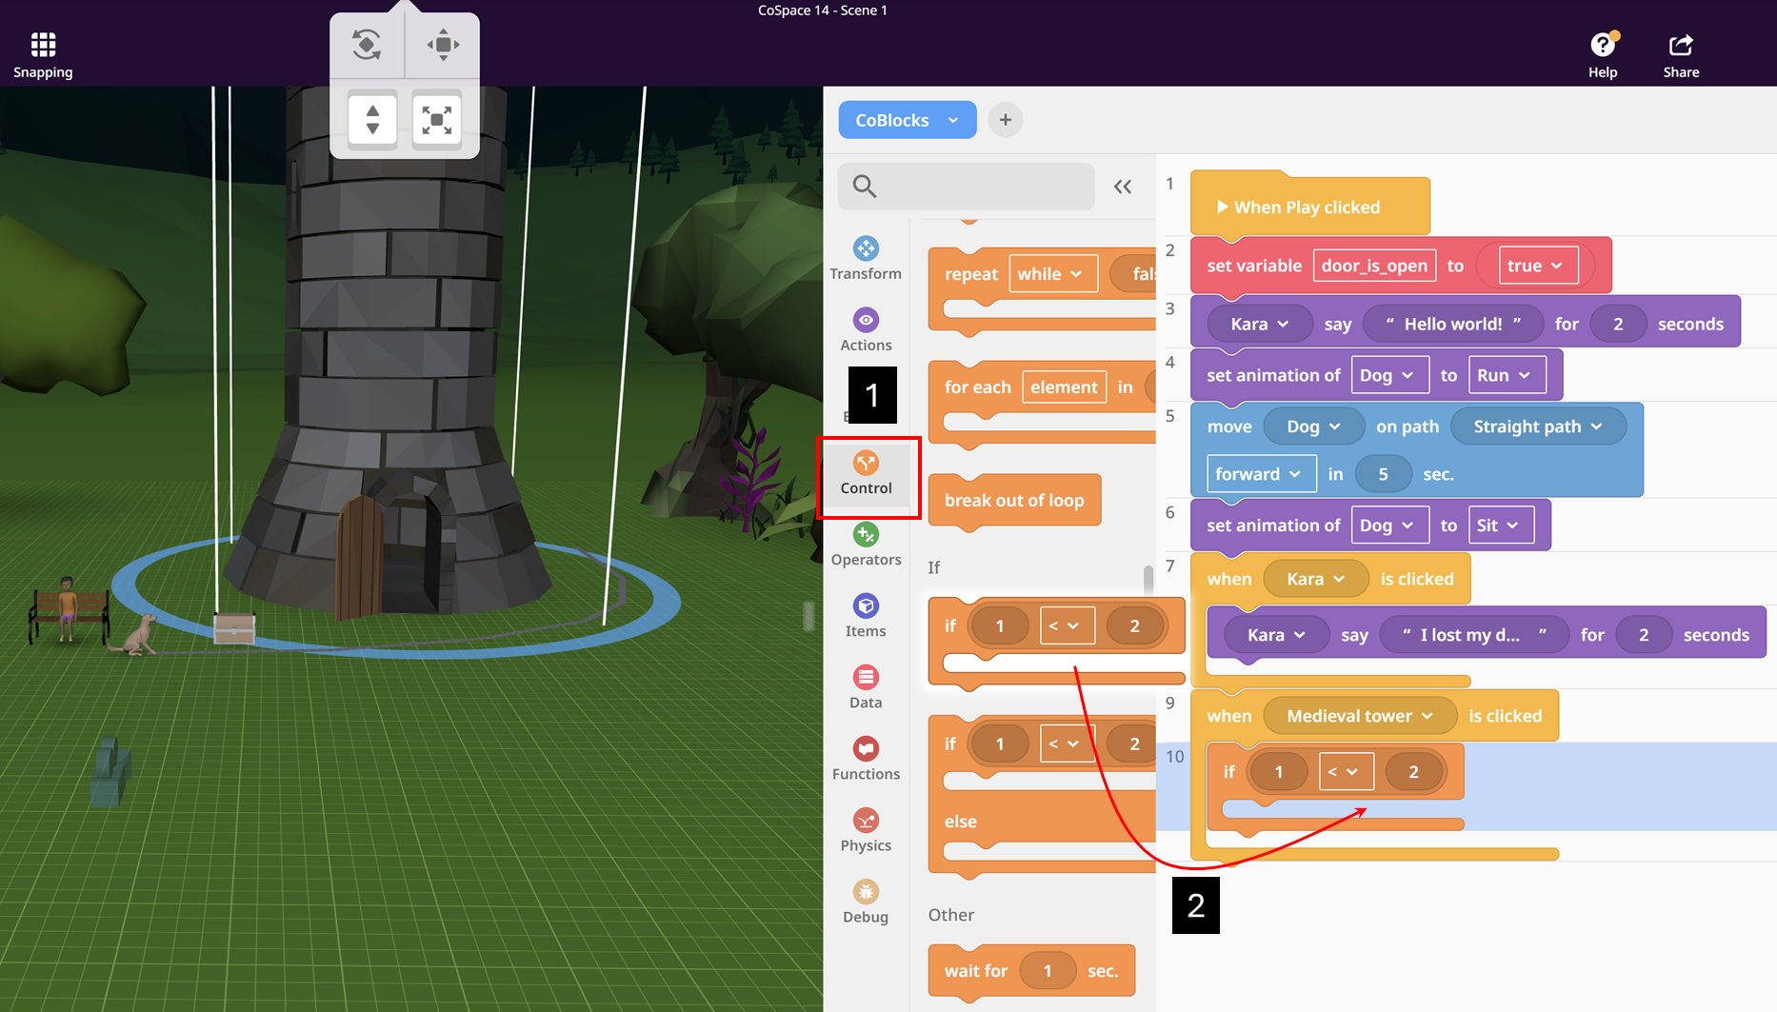Open the 'Medieval tower' object dropdown
Image resolution: width=1777 pixels, height=1012 pixels.
point(1359,716)
